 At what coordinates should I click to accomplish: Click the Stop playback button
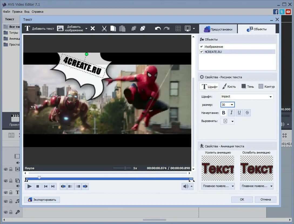click(x=38, y=186)
